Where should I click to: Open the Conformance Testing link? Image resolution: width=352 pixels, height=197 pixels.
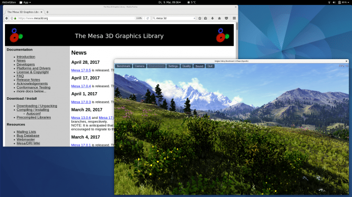[34, 88]
